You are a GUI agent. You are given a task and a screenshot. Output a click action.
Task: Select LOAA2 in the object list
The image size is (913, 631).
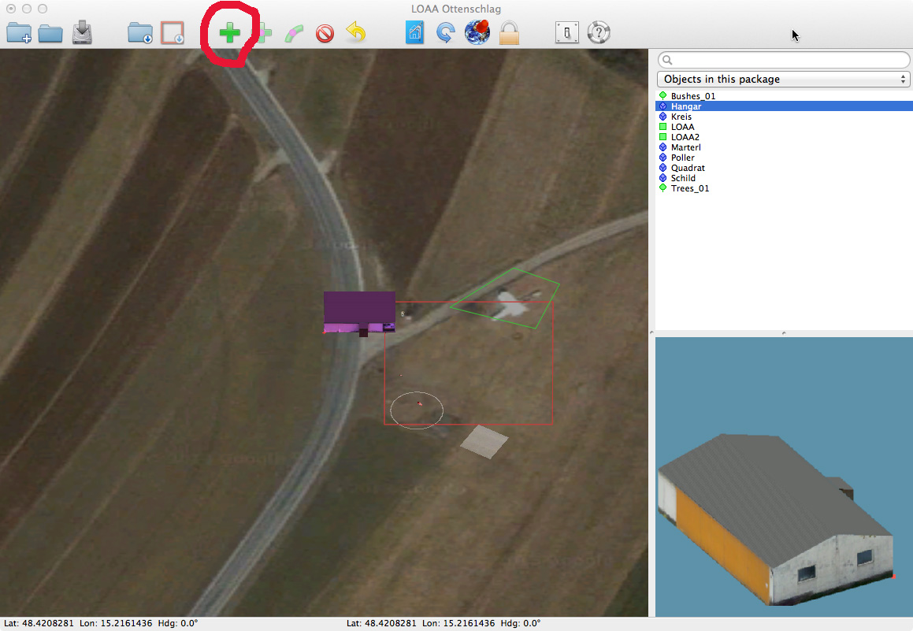pyautogui.click(x=685, y=137)
